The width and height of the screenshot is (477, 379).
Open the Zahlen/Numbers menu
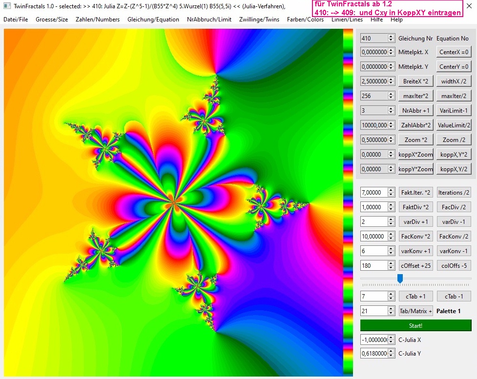coord(98,20)
